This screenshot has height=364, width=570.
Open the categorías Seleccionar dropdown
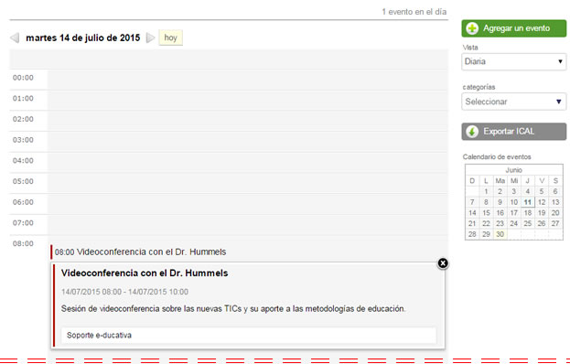click(x=513, y=102)
